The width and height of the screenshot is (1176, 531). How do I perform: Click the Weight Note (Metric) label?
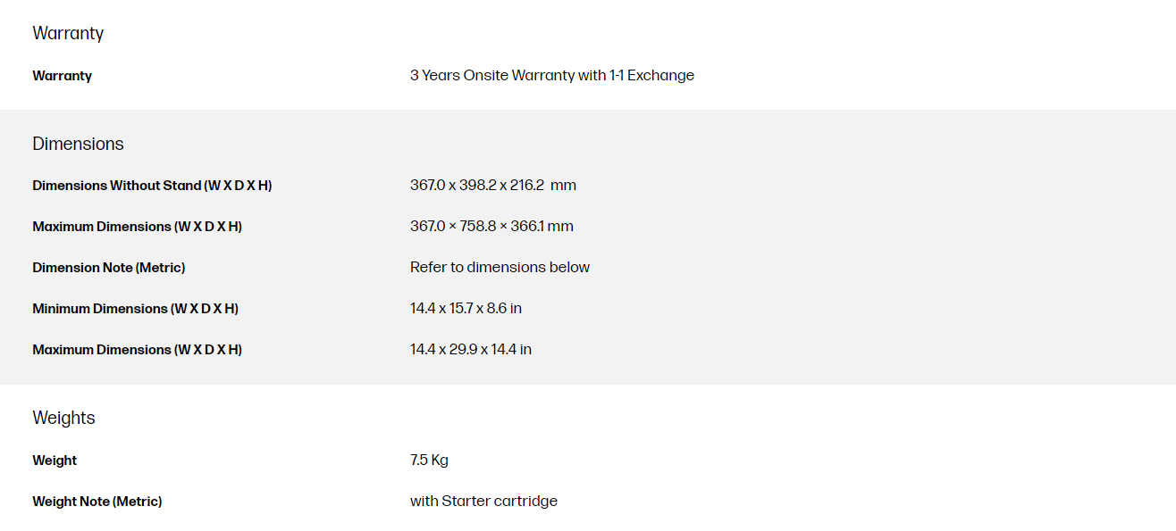point(97,502)
